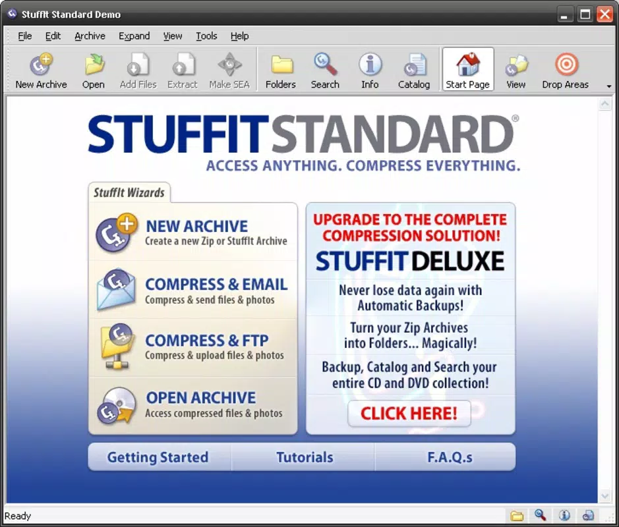This screenshot has width=619, height=527.
Task: Maximize the StuffIt Standard Demo window
Action: pos(585,14)
